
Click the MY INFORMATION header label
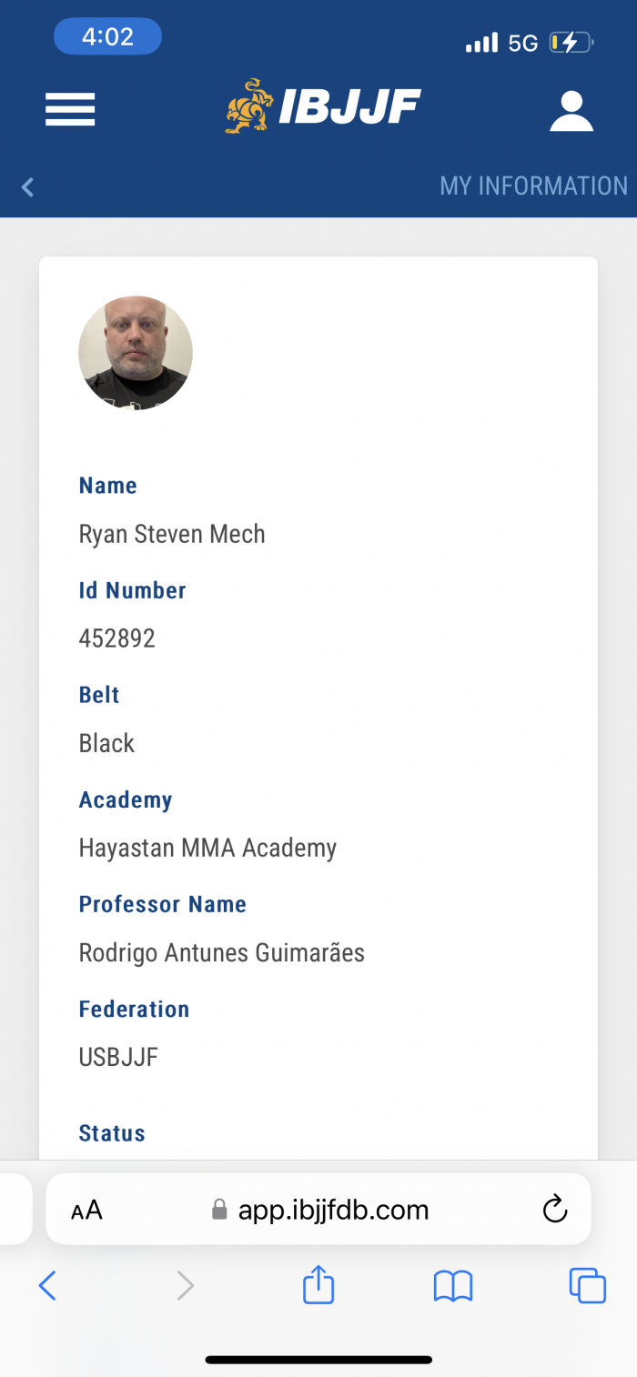pos(533,186)
